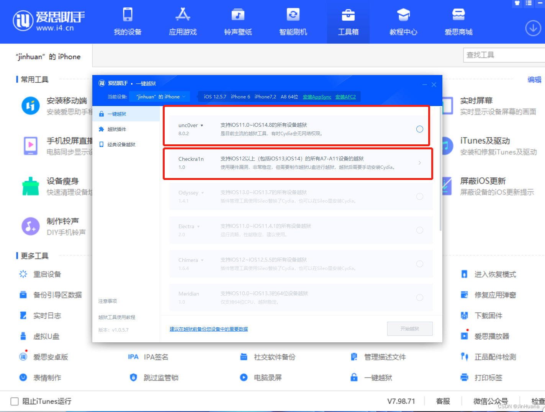Open 社交软件备份 tool

pos(267,357)
